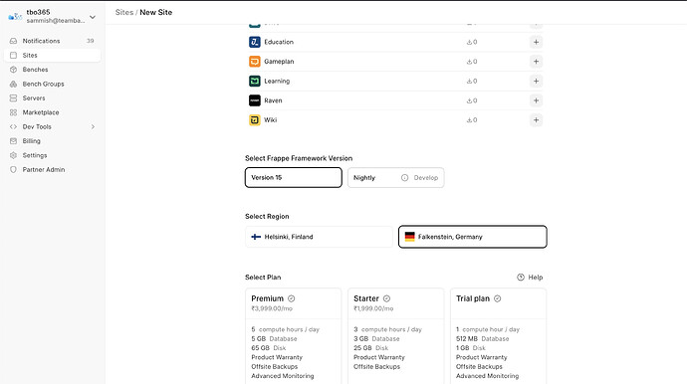Click the Germany flag icon
Viewport: 687px width, 384px height.
click(409, 237)
